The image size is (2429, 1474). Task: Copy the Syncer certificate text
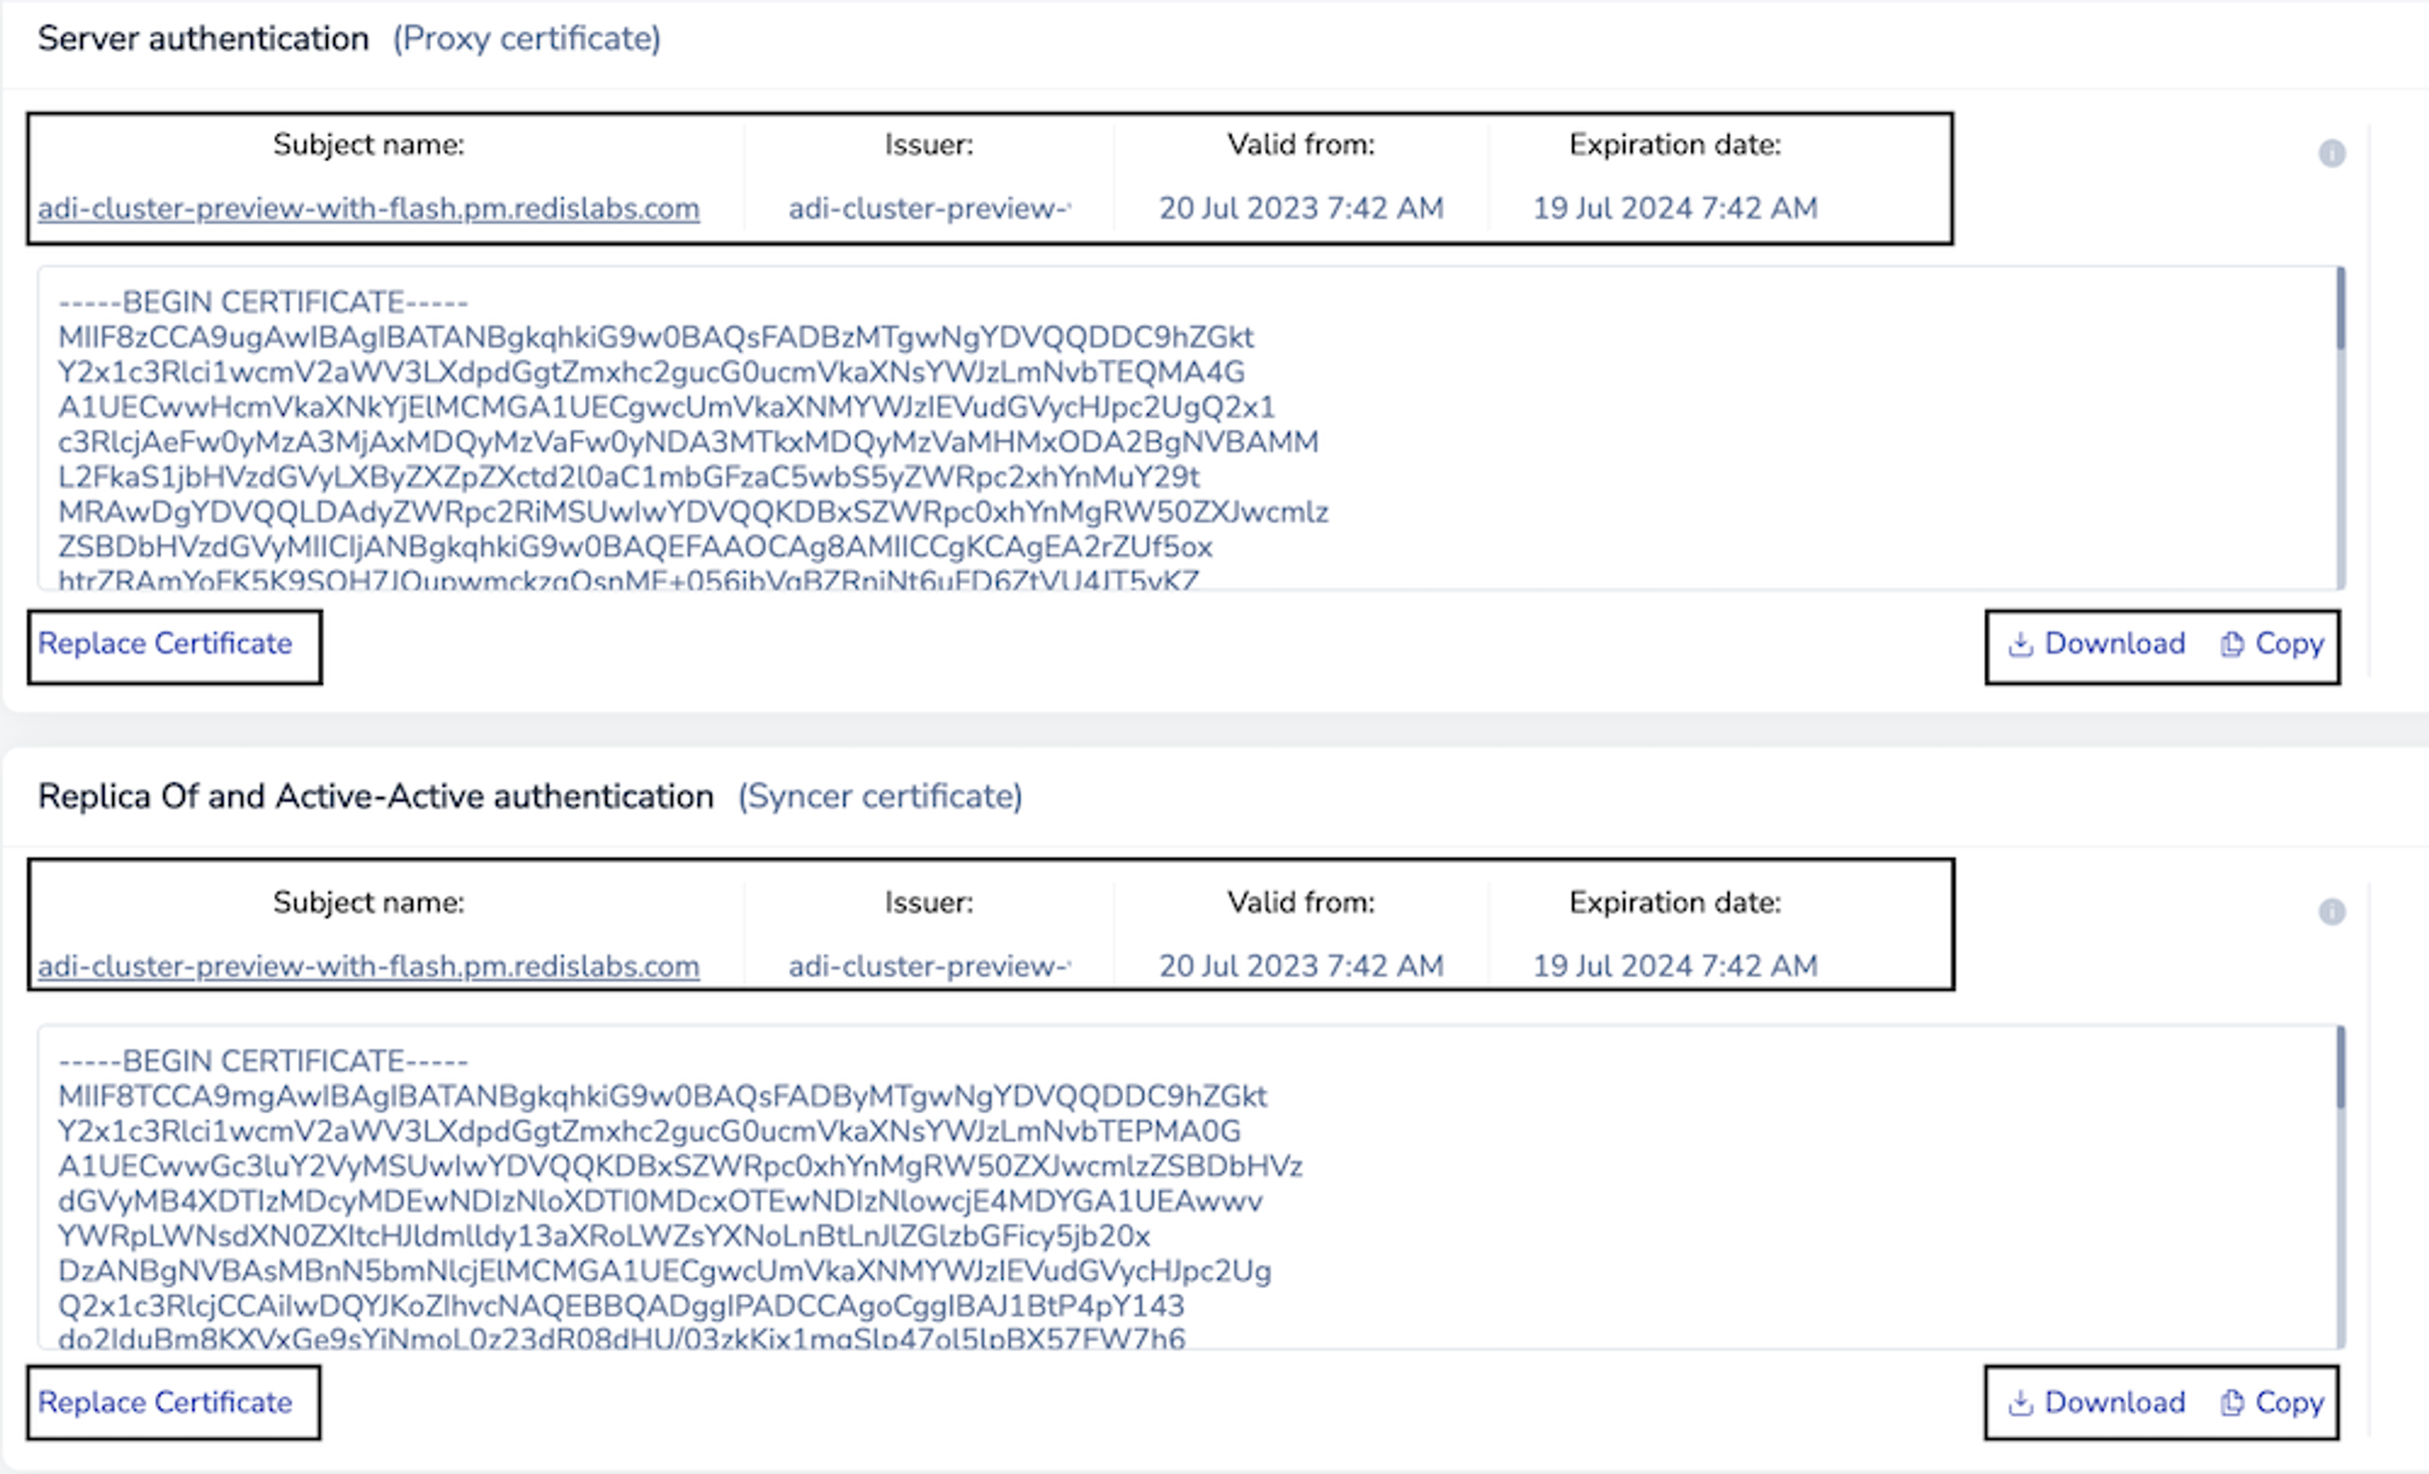click(2272, 1402)
